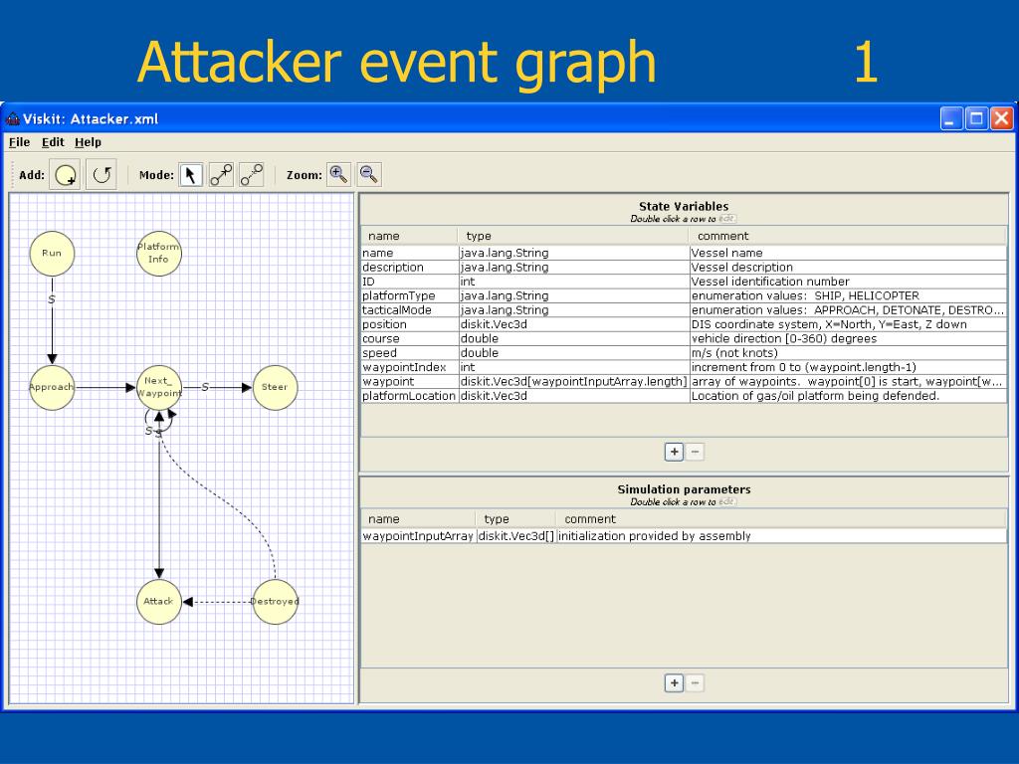This screenshot has width=1019, height=764.
Task: Add a new state variable with plus button
Action: click(674, 452)
